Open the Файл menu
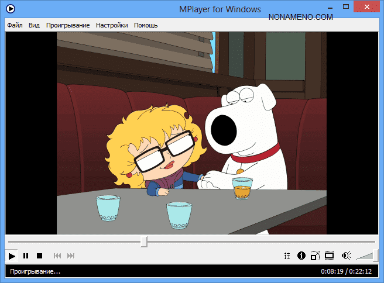 [x=15, y=26]
